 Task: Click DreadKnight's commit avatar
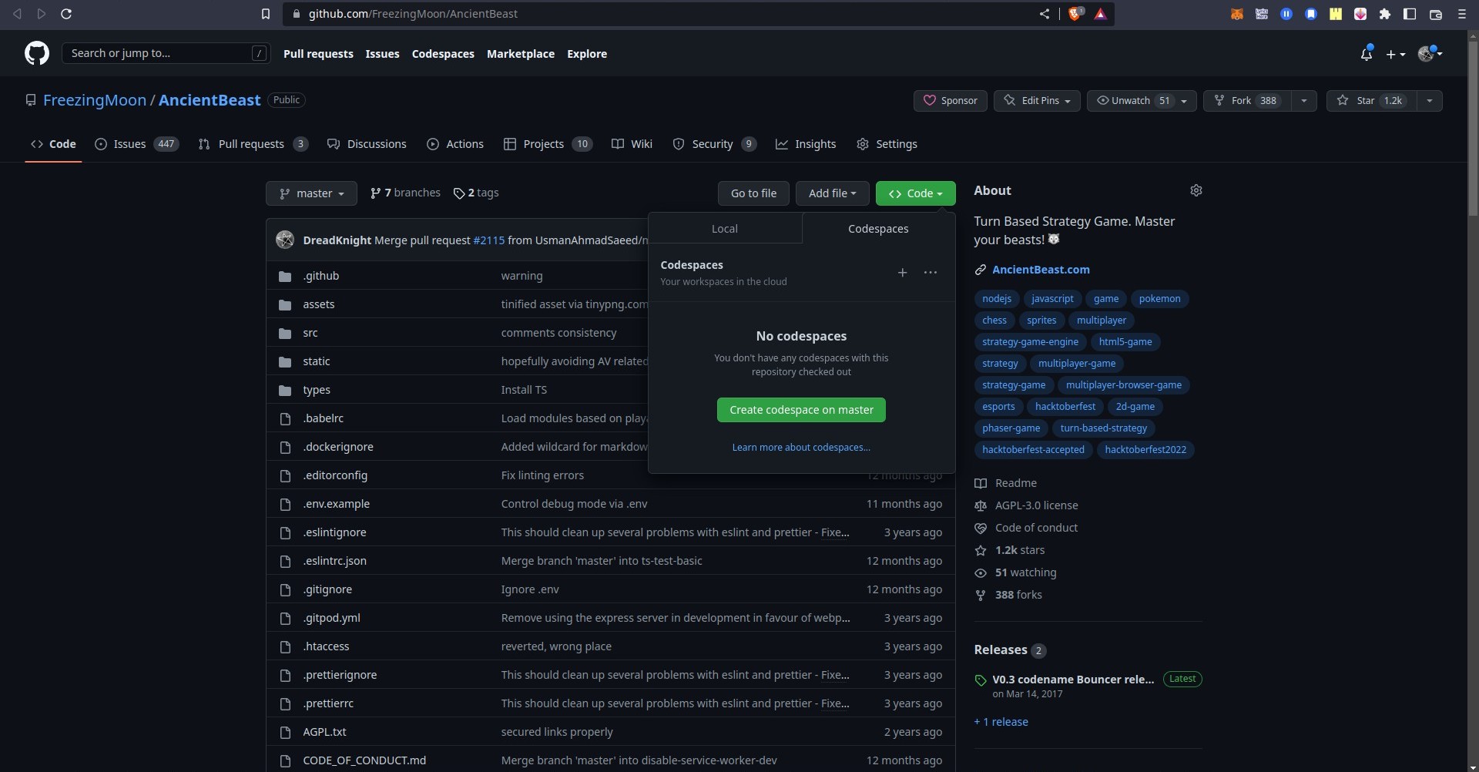pyautogui.click(x=285, y=240)
